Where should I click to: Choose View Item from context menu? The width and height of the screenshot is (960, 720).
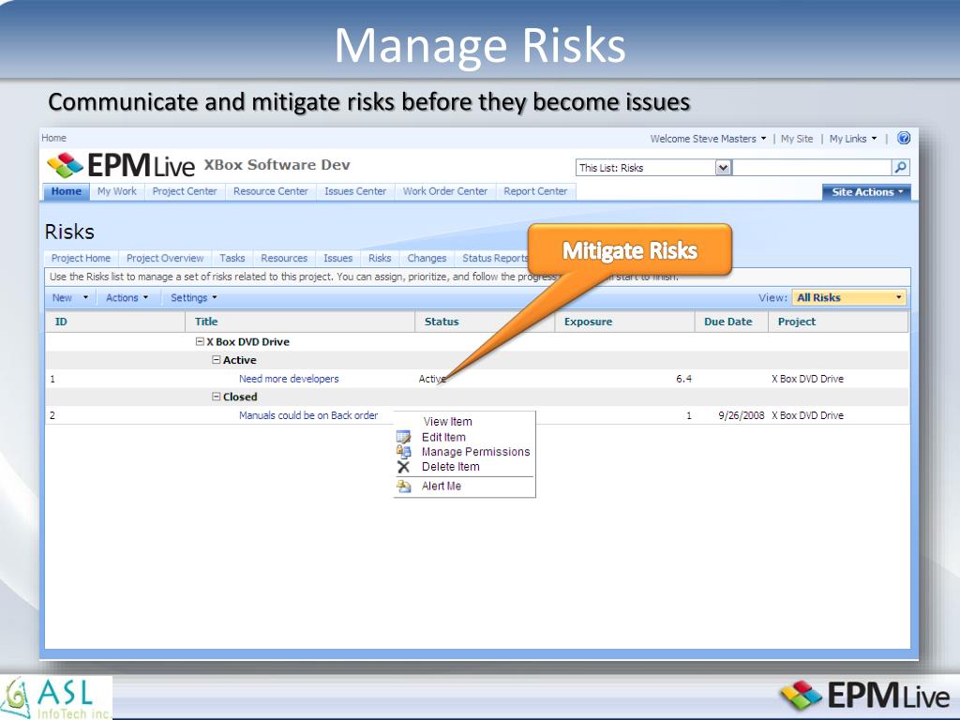pos(447,422)
